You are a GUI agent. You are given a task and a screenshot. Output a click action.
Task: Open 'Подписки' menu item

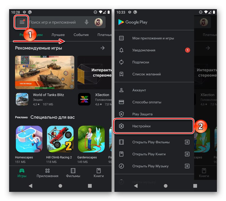[154, 62]
